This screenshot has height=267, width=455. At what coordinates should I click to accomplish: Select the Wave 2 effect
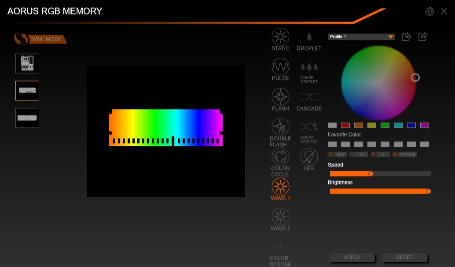pos(280,217)
